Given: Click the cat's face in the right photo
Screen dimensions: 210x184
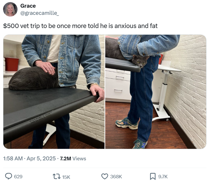Looking at the screenshot, I should point(140,61).
